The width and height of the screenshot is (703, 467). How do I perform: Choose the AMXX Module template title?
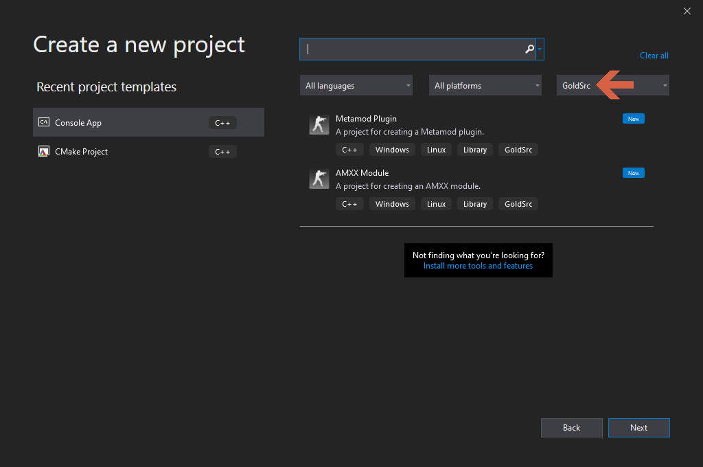click(362, 173)
